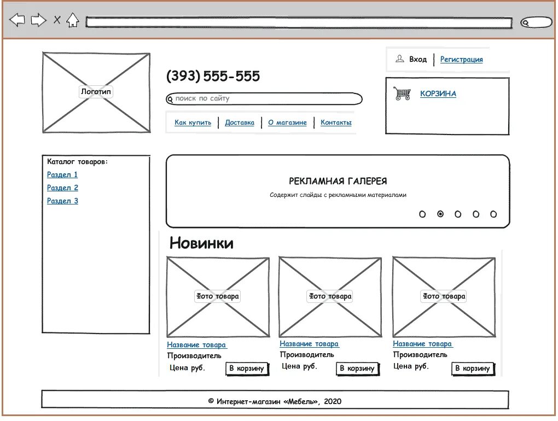Click the browser search pill field
558x421 pixels.
click(x=536, y=22)
